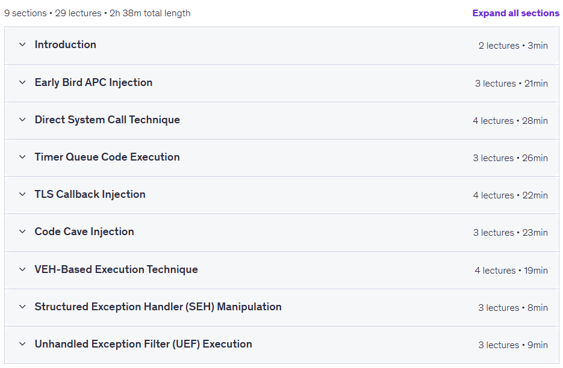Viewport: 563px width, 368px height.
Task: Open the Introduction section title
Action: point(66,44)
